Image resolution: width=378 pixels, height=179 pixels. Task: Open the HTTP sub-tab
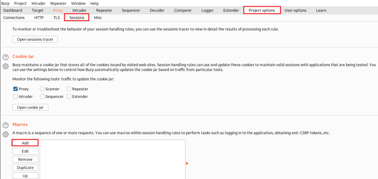[x=39, y=17]
